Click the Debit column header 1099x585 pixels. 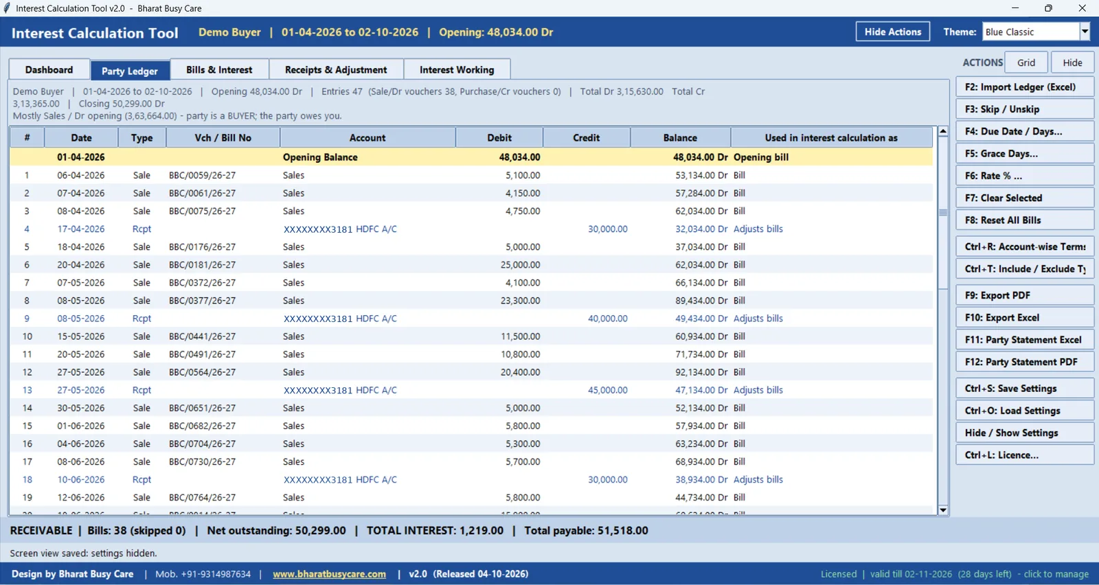click(499, 137)
